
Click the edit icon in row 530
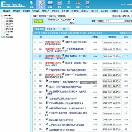tap(63, 74)
